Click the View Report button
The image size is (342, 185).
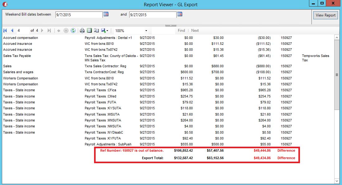pyautogui.click(x=325, y=15)
